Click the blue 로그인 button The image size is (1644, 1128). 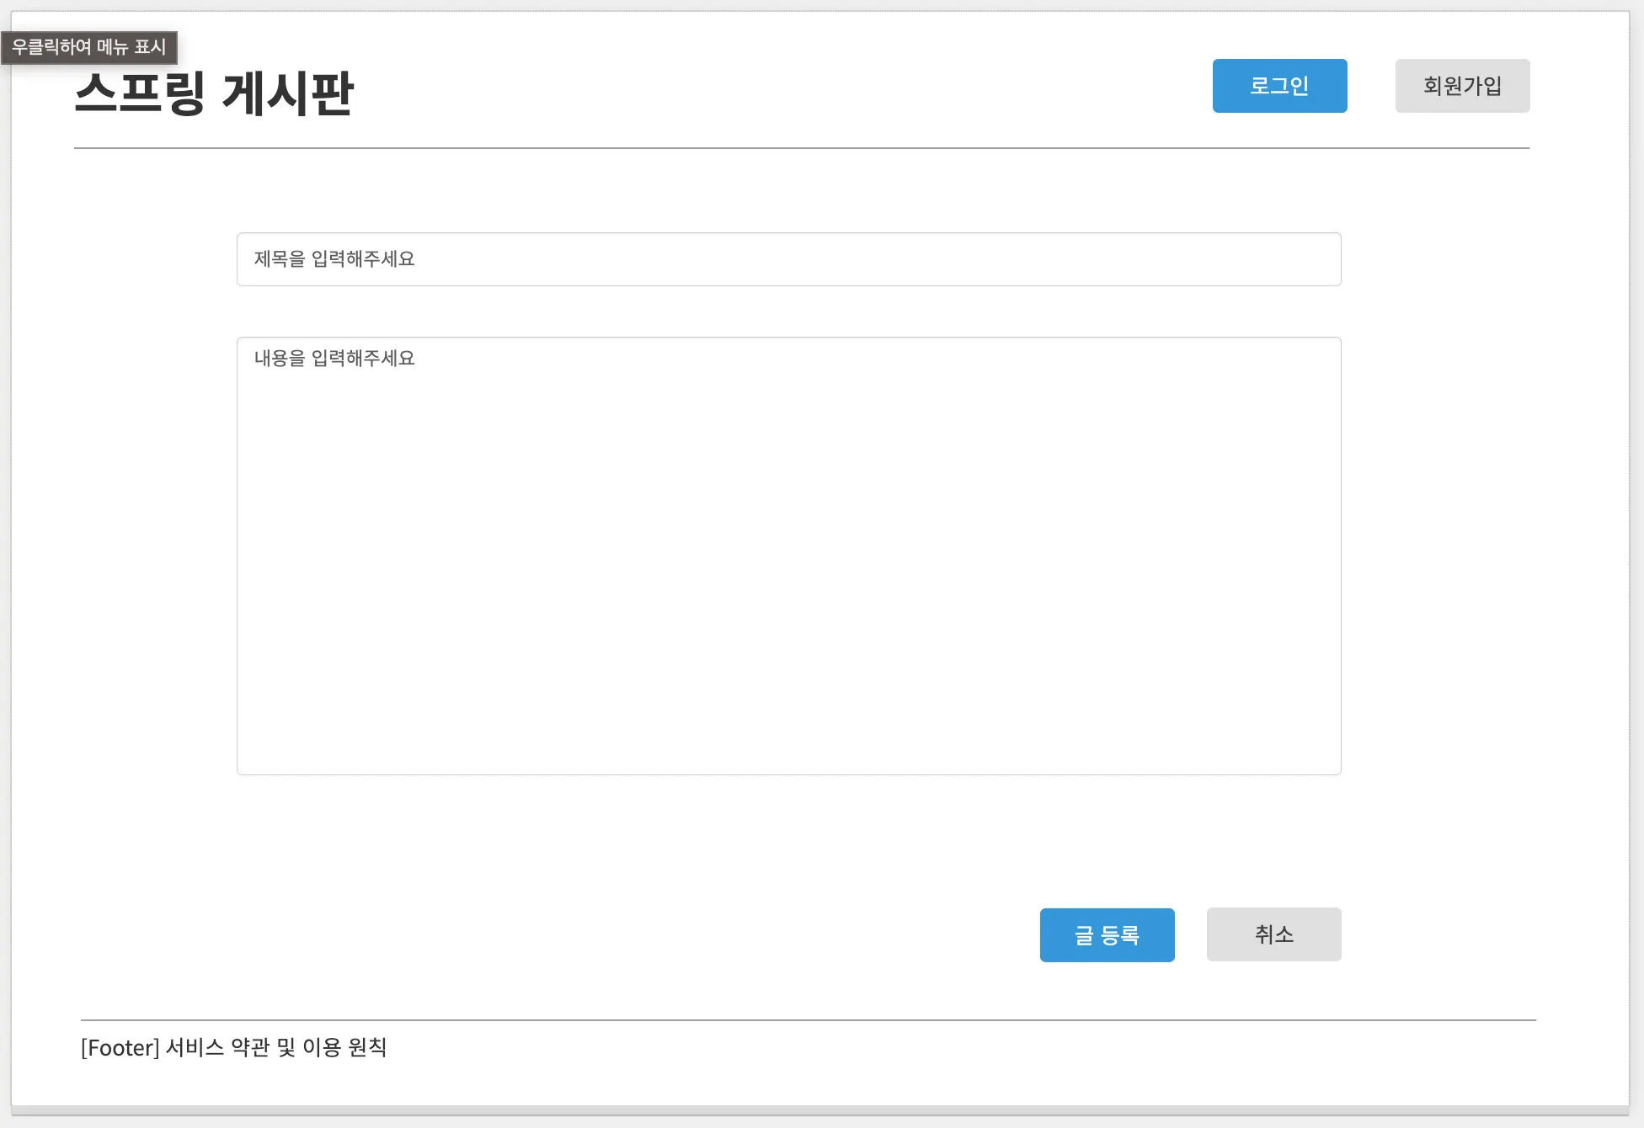[x=1279, y=86]
